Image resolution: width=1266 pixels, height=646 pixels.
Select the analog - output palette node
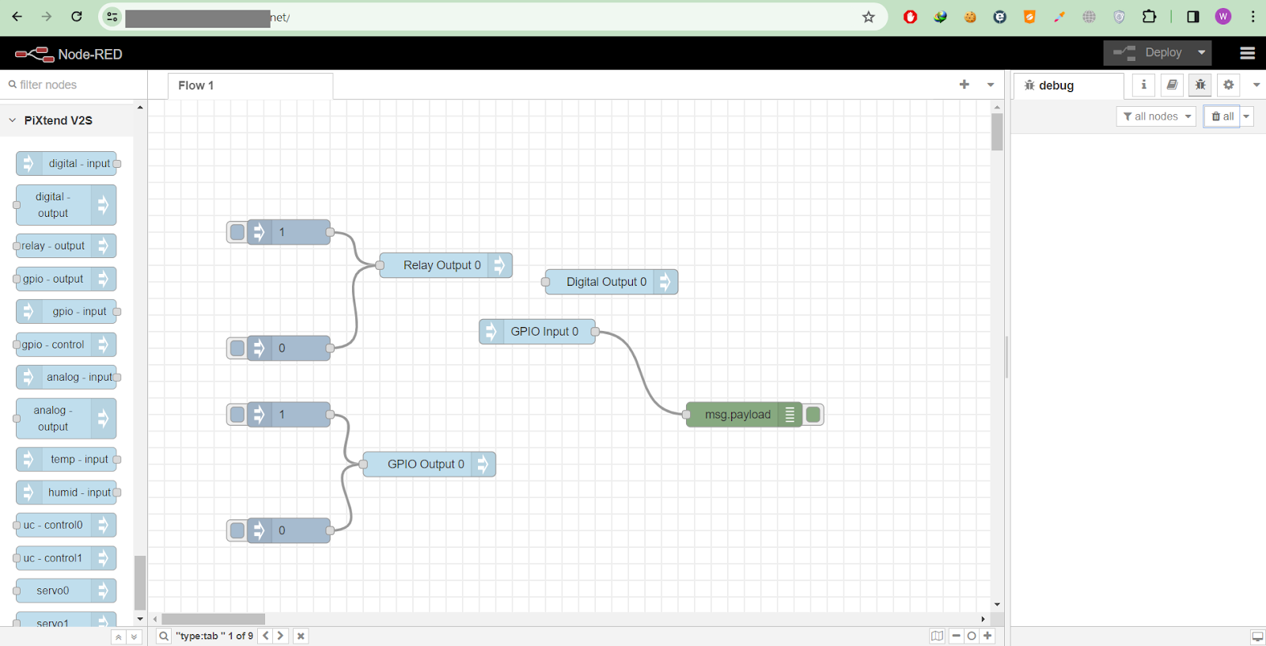click(66, 419)
